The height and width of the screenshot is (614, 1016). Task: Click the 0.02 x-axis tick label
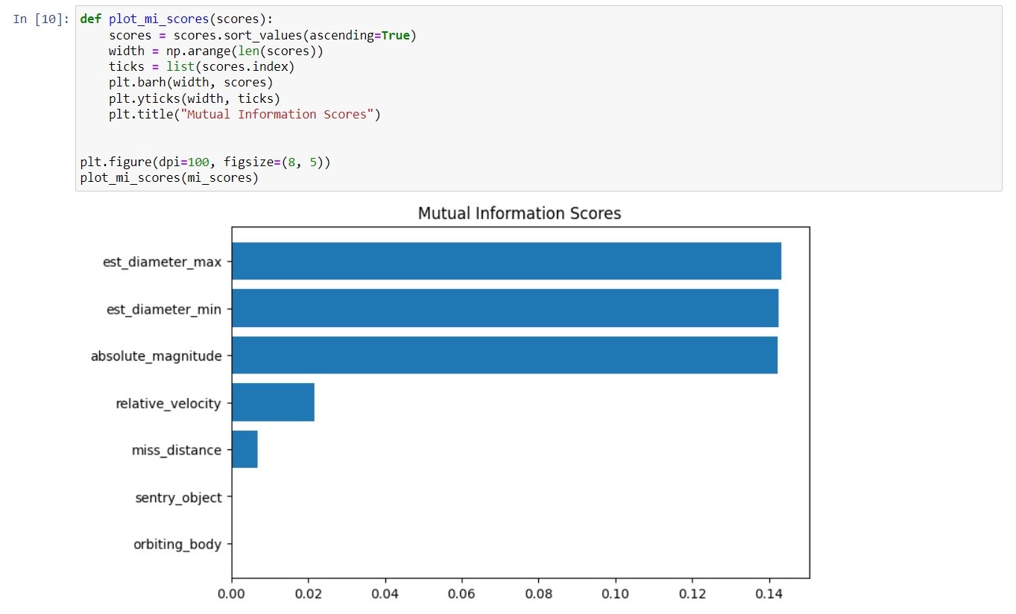click(x=309, y=594)
